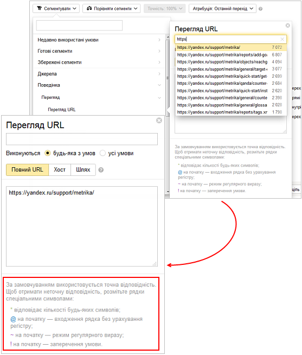Open the Точність: 100% dropdown

164,9
